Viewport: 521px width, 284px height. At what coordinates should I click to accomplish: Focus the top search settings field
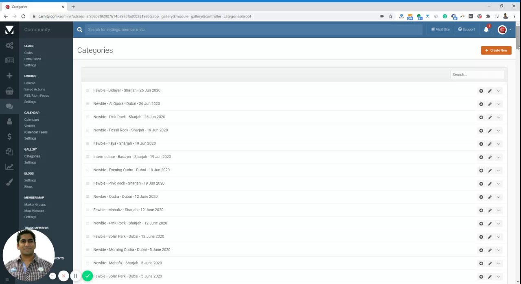pyautogui.click(x=254, y=29)
